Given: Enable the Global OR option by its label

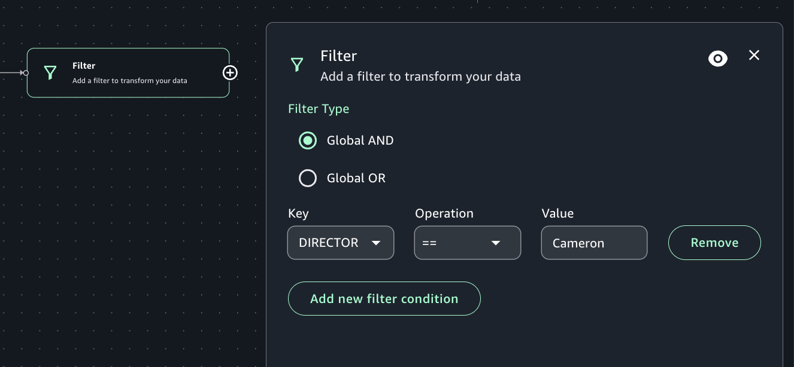Looking at the screenshot, I should pos(356,178).
